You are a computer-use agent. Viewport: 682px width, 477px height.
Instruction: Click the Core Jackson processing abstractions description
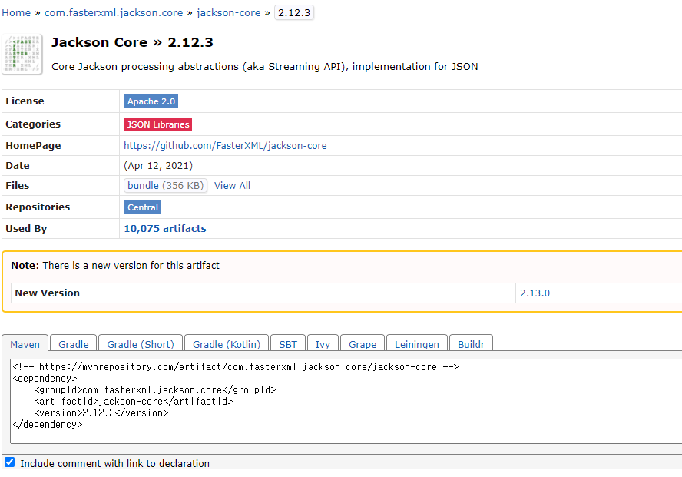coord(264,67)
